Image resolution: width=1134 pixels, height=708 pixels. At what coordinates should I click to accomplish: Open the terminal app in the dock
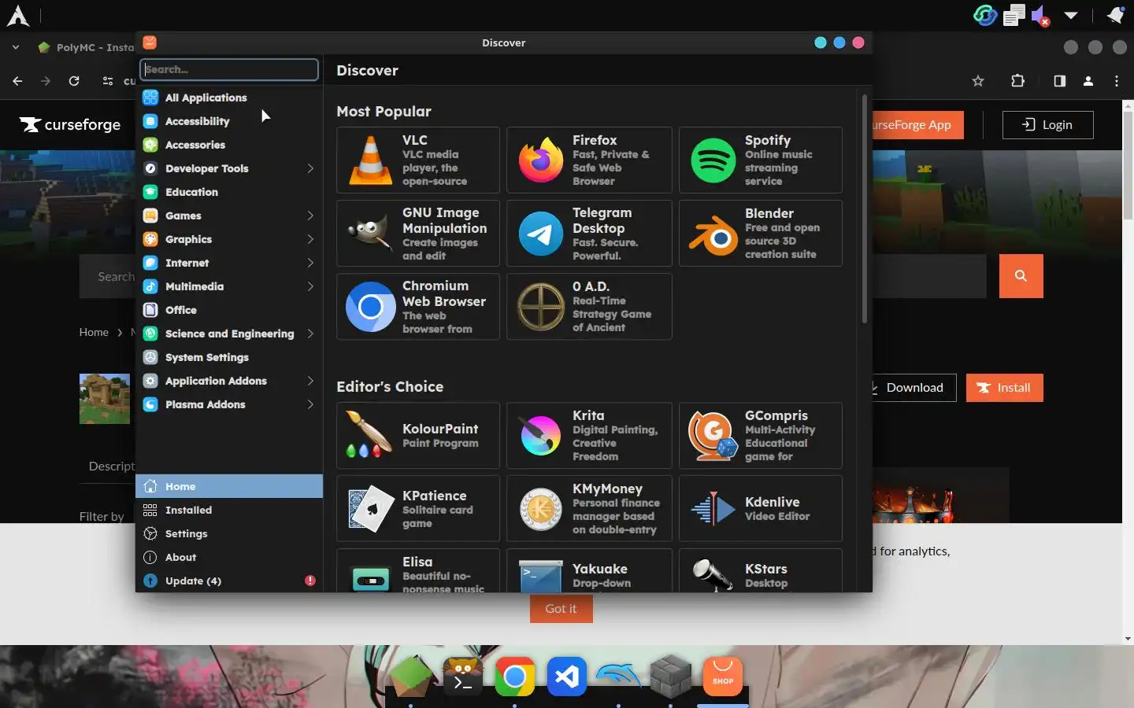tap(463, 677)
